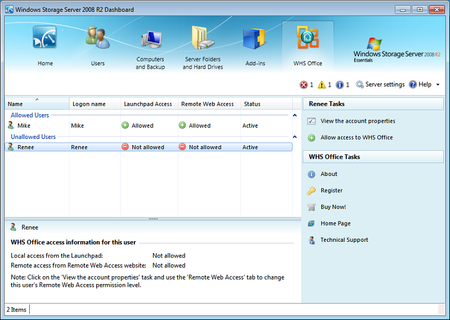This screenshot has height=320, width=450.
Task: Open Server Folders and Hard Drives
Action: pos(202,47)
